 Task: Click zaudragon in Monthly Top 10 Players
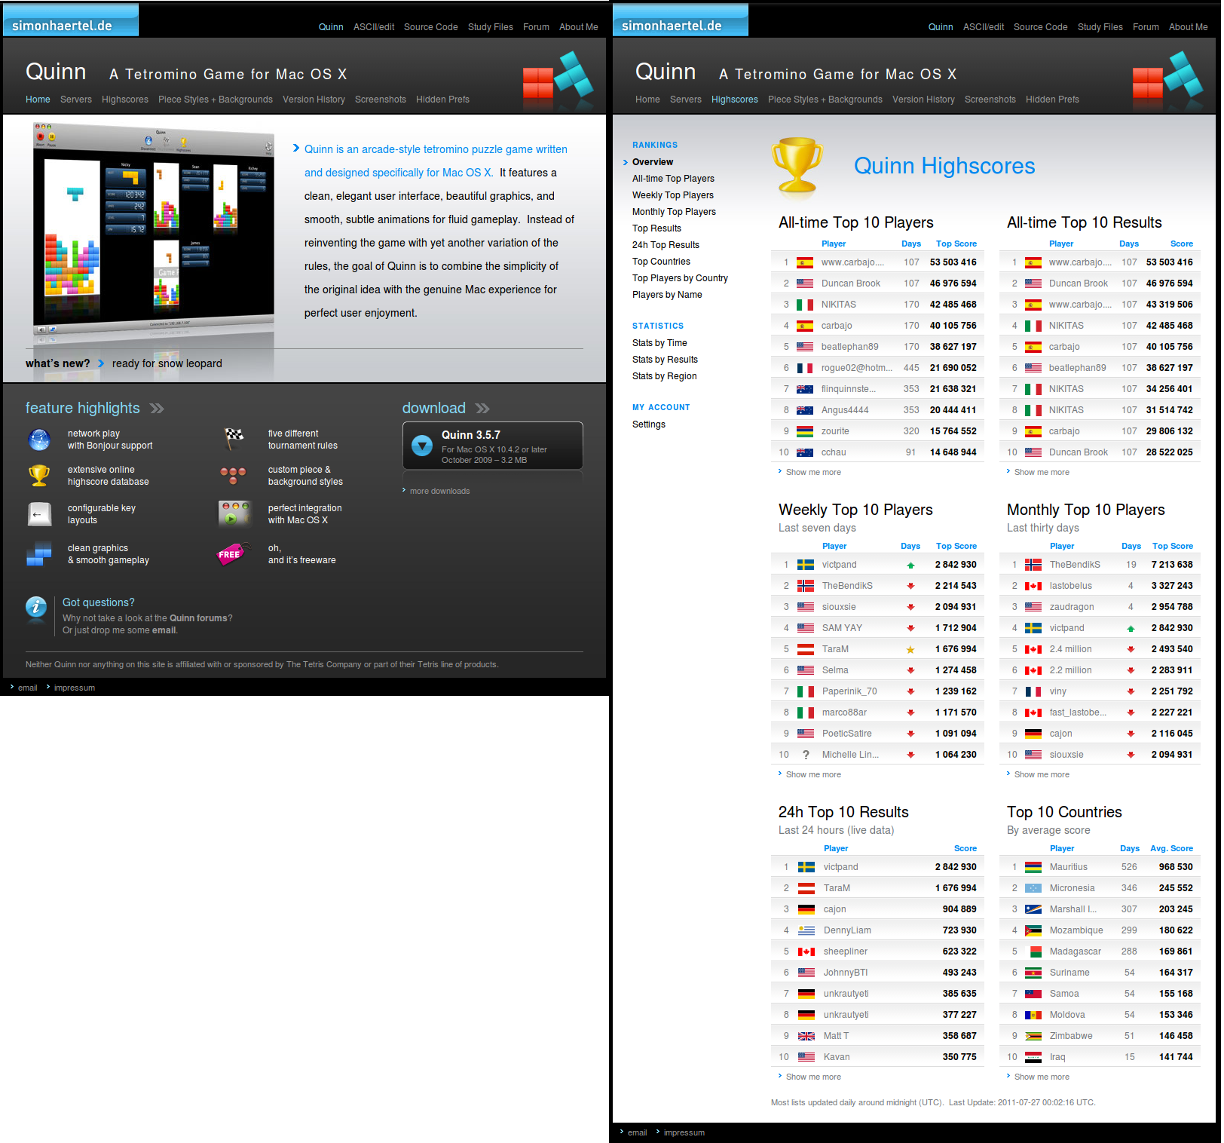[1072, 607]
